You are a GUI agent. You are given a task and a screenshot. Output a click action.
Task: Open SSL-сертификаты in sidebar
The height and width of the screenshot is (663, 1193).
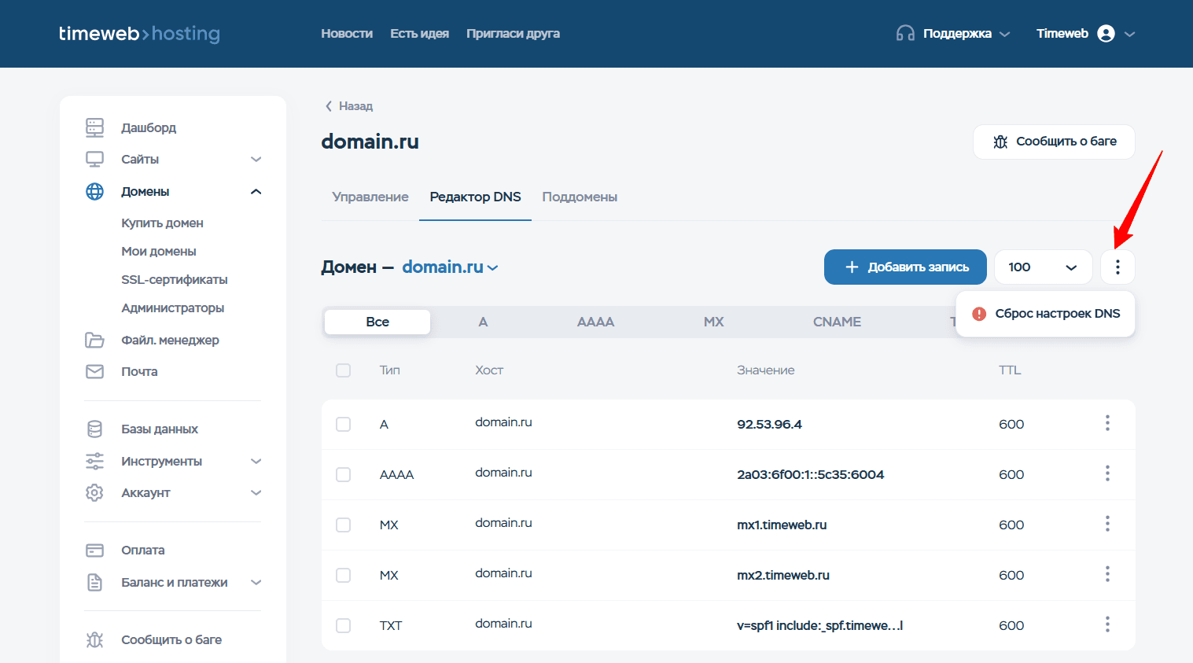pos(175,279)
